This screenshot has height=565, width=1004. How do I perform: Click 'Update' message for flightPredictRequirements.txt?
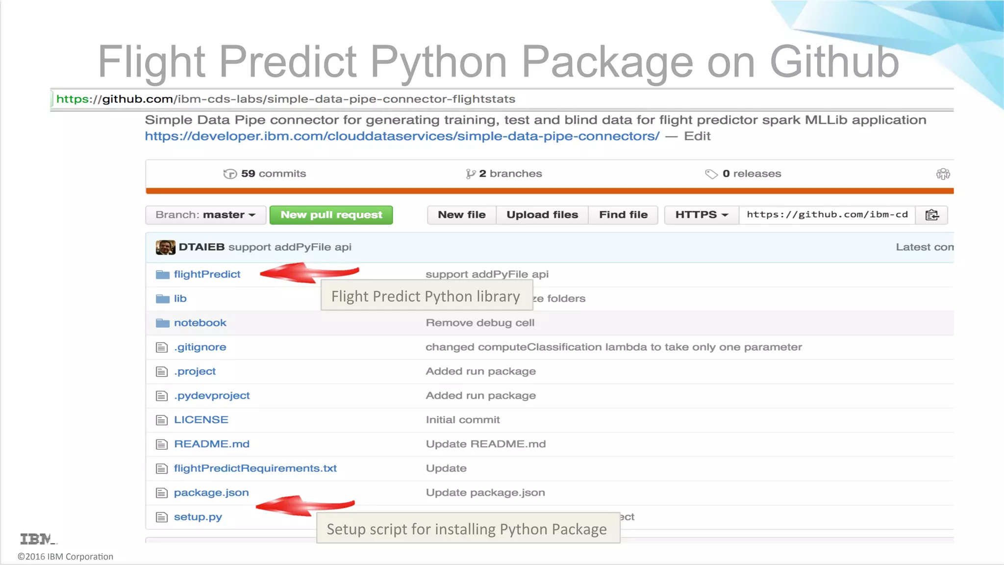coord(446,469)
